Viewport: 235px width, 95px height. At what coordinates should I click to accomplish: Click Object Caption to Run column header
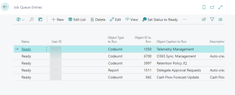[171, 42]
